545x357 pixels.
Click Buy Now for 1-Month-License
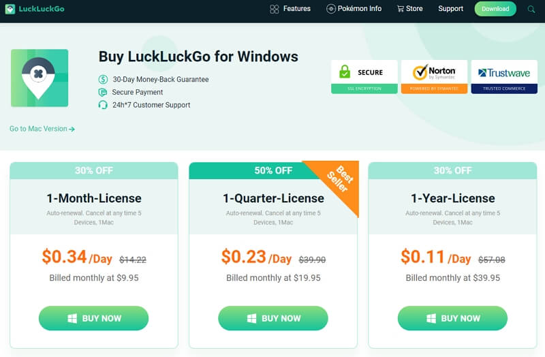coord(93,318)
